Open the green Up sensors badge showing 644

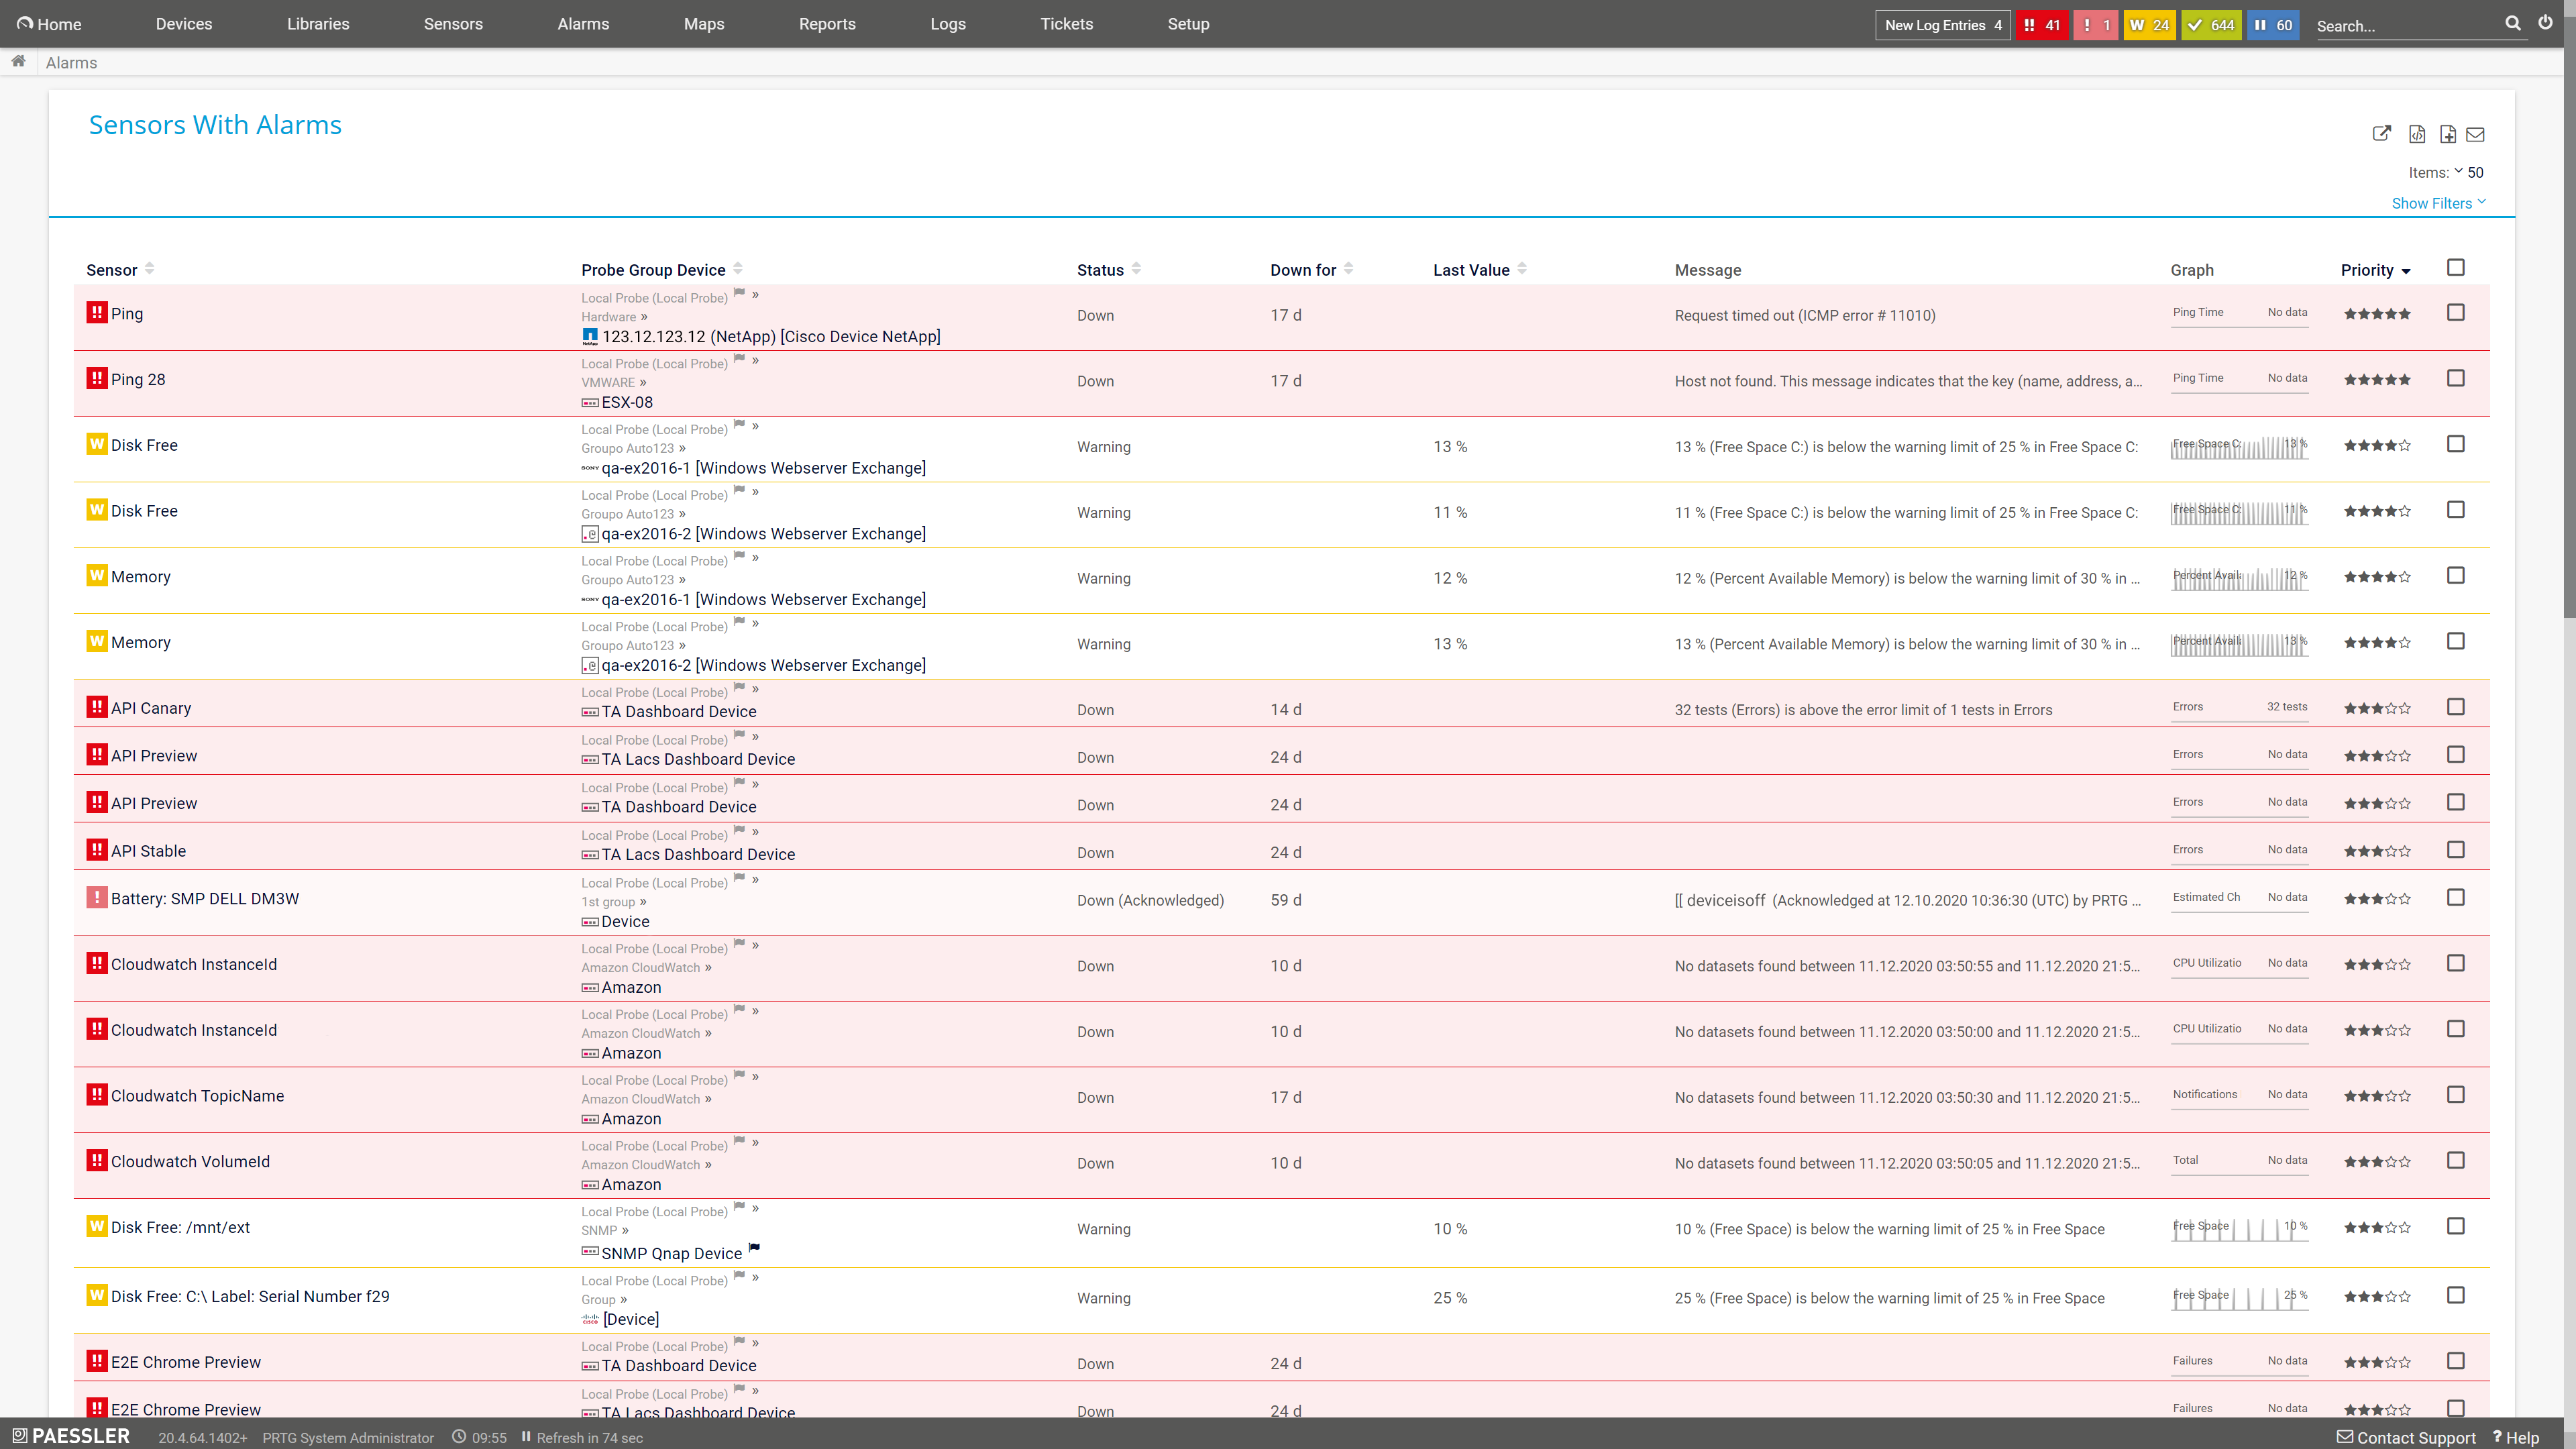[x=2211, y=24]
